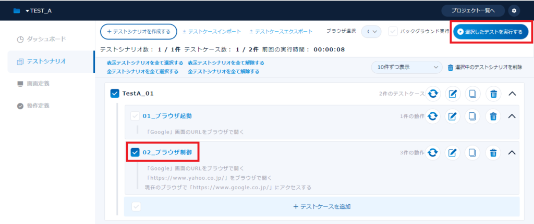Toggle checkbox in テストケースを追加 row
The image size is (534, 224).
pos(136,206)
